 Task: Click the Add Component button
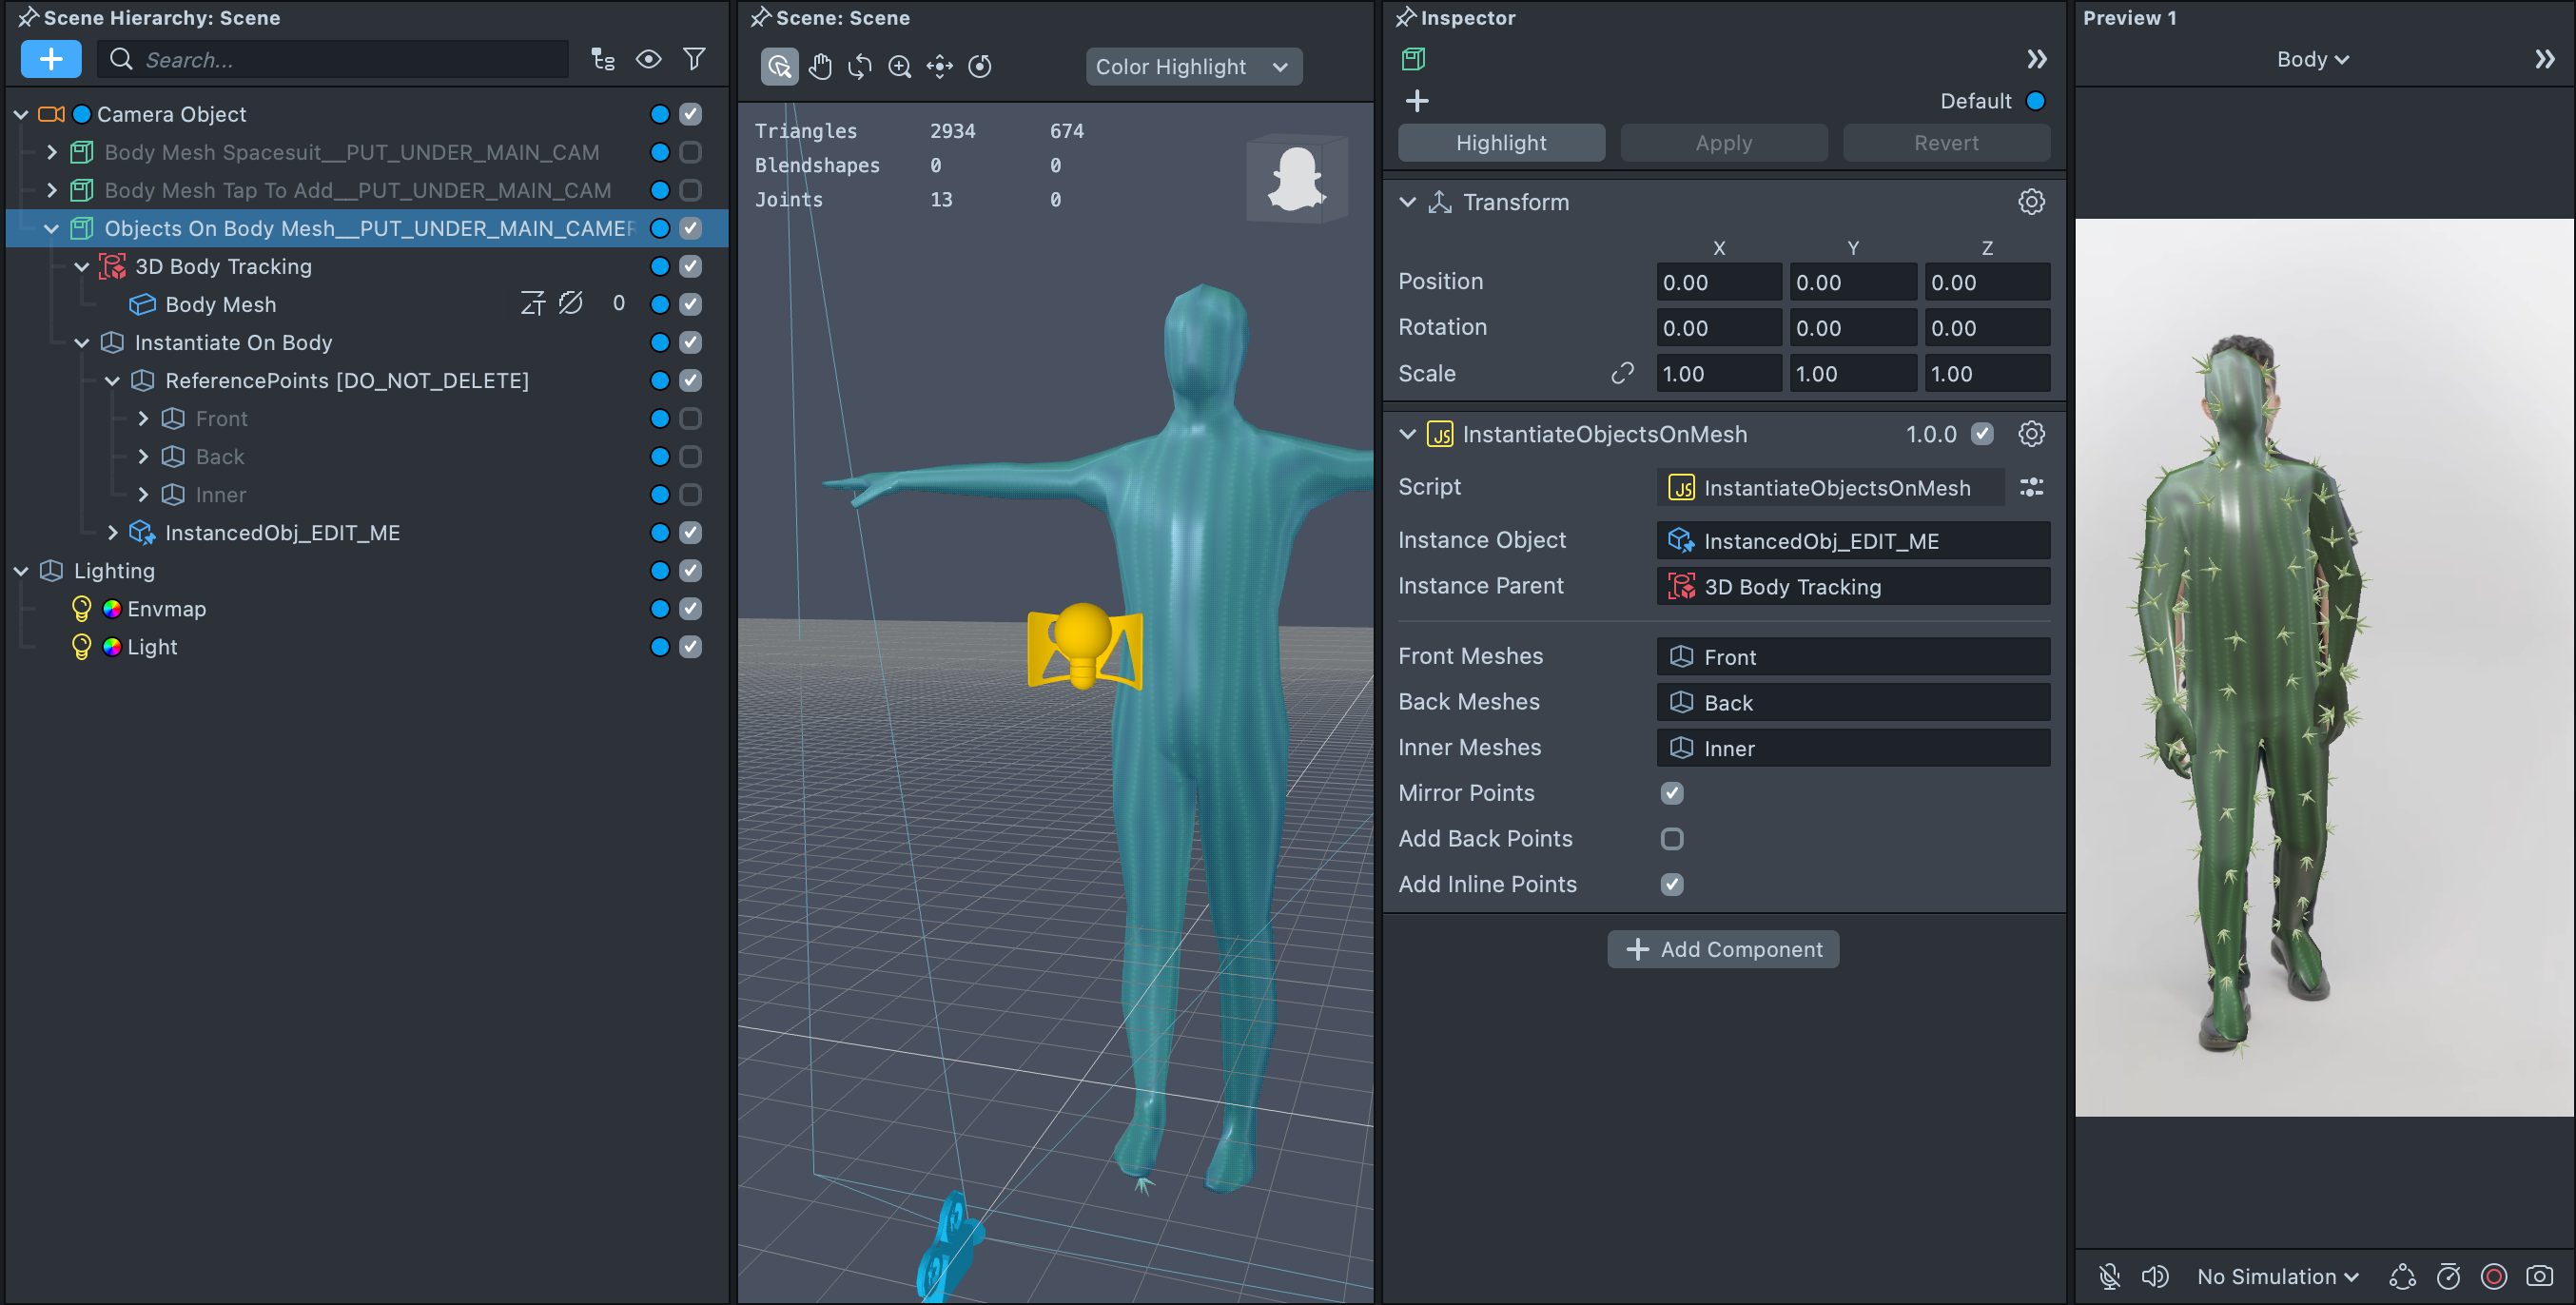coord(1722,949)
